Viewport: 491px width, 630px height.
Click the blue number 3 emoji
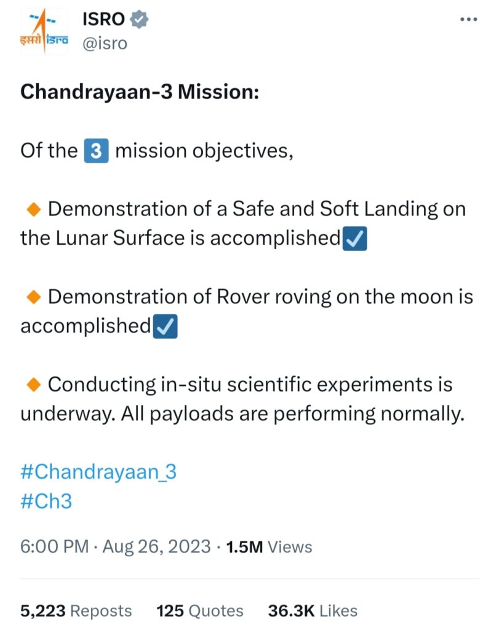(96, 151)
